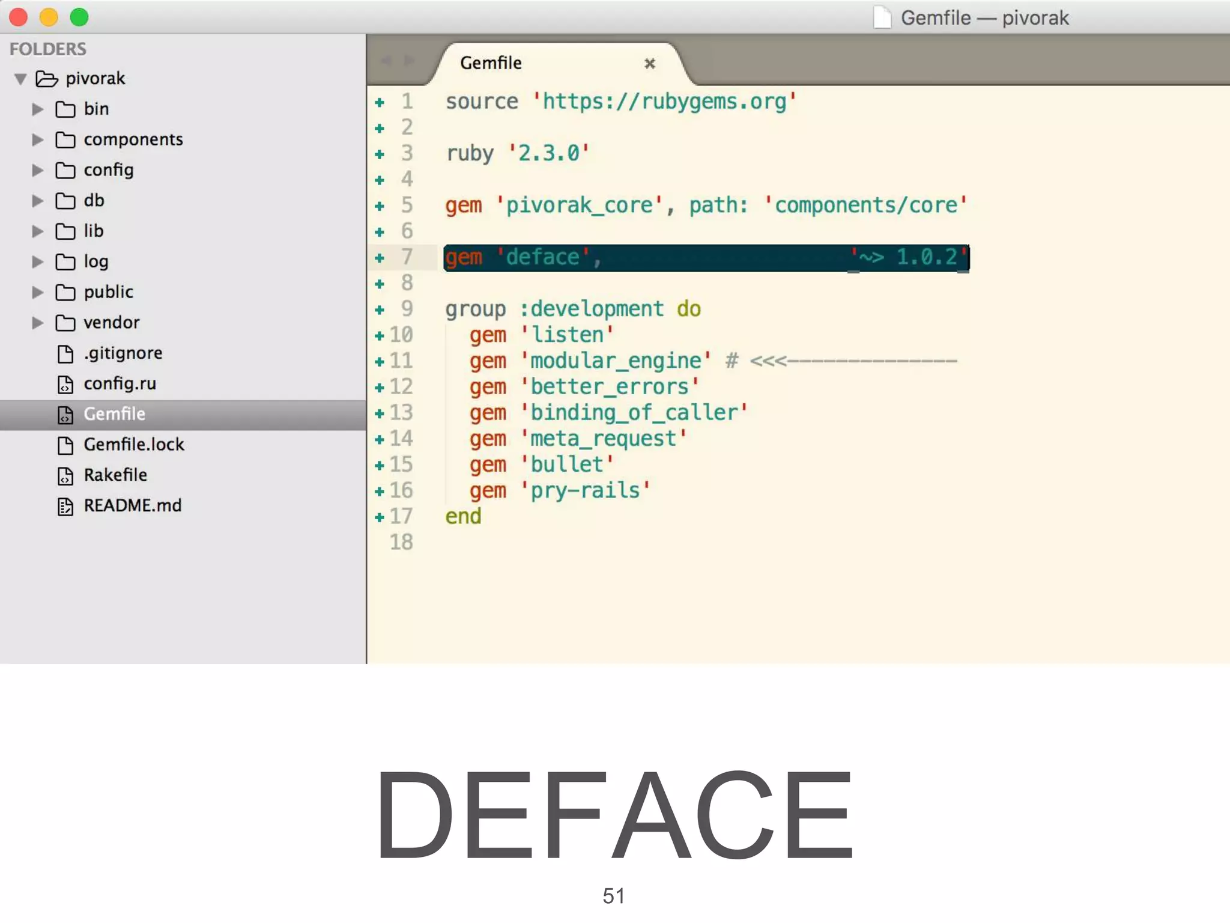Screen dimensions: 1230x923
Task: Select the log folder label
Action: coord(96,261)
